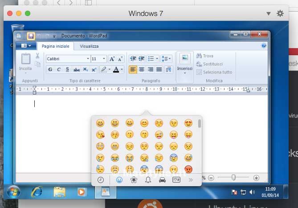The image size is (298, 208).
Task: Open the line spacing dropdown
Action: (166, 59)
